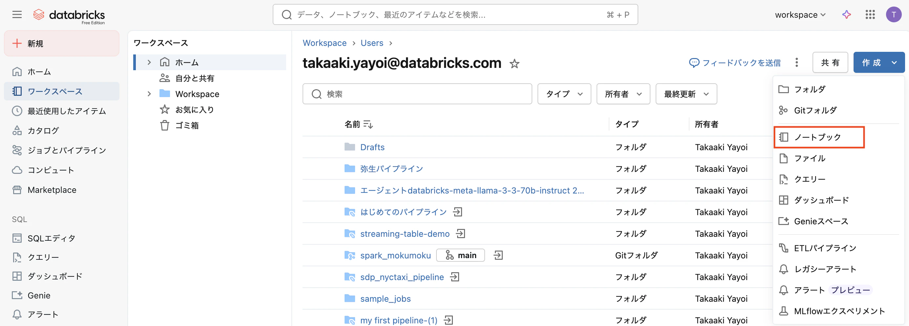
Task: Open the 共有 (Share) button
Action: tap(830, 62)
